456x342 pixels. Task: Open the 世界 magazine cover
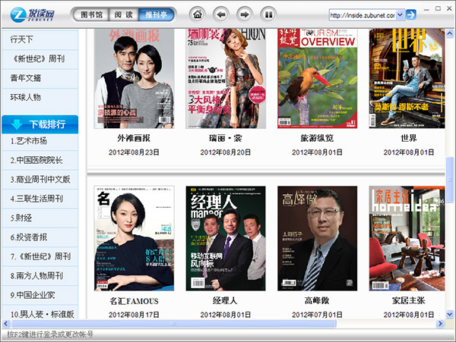tap(407, 78)
